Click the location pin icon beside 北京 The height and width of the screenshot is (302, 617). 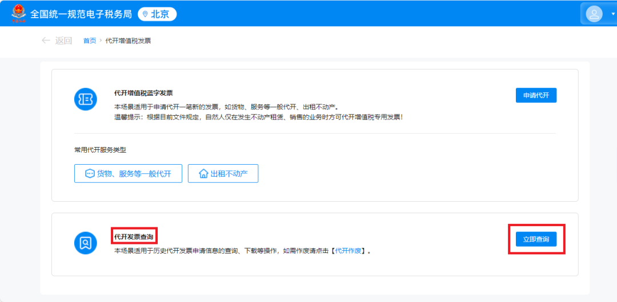tap(145, 15)
